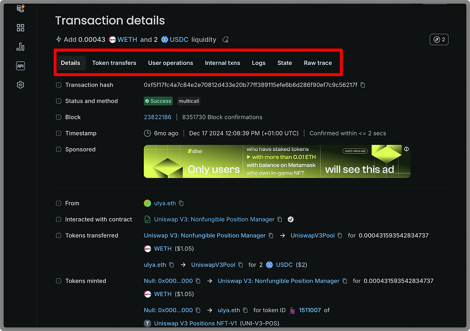Copy the transaction hash
Image resolution: width=470 pixels, height=331 pixels.
pyautogui.click(x=363, y=85)
